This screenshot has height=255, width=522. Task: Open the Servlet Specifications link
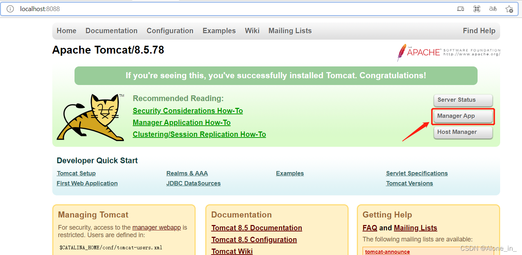click(x=417, y=173)
